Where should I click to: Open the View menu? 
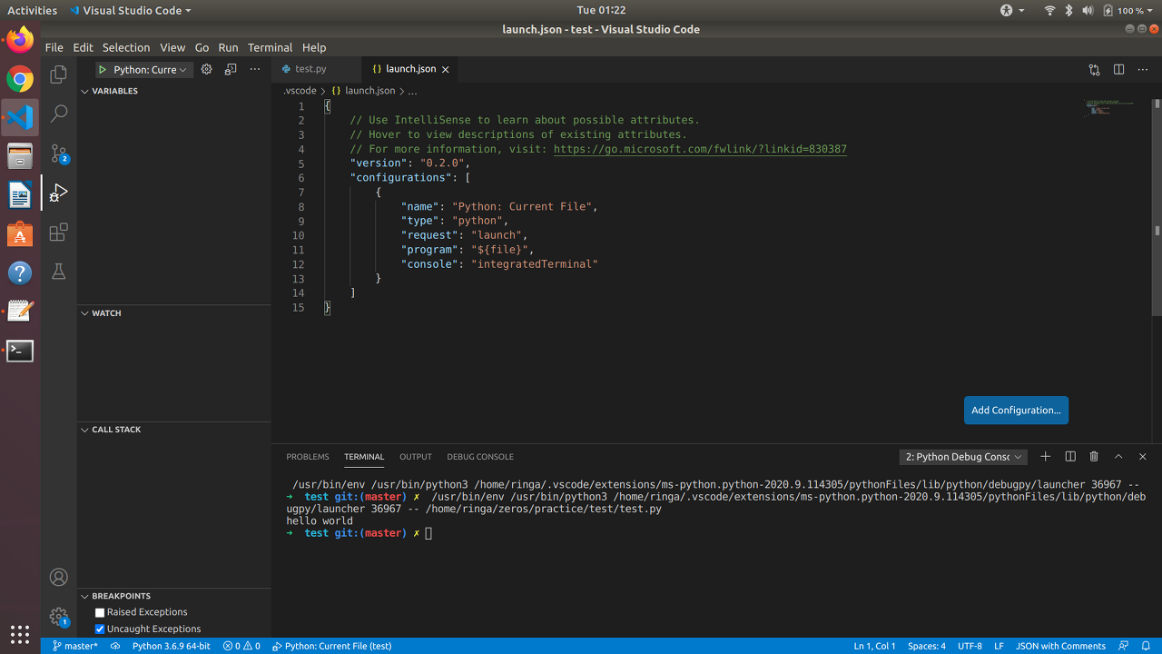[x=172, y=47]
